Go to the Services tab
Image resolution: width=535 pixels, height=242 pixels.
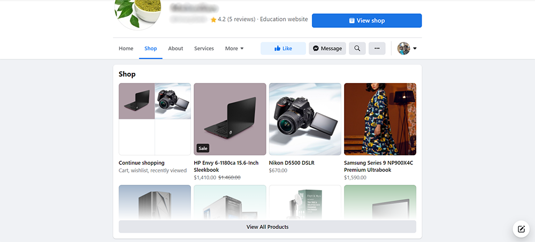click(204, 49)
